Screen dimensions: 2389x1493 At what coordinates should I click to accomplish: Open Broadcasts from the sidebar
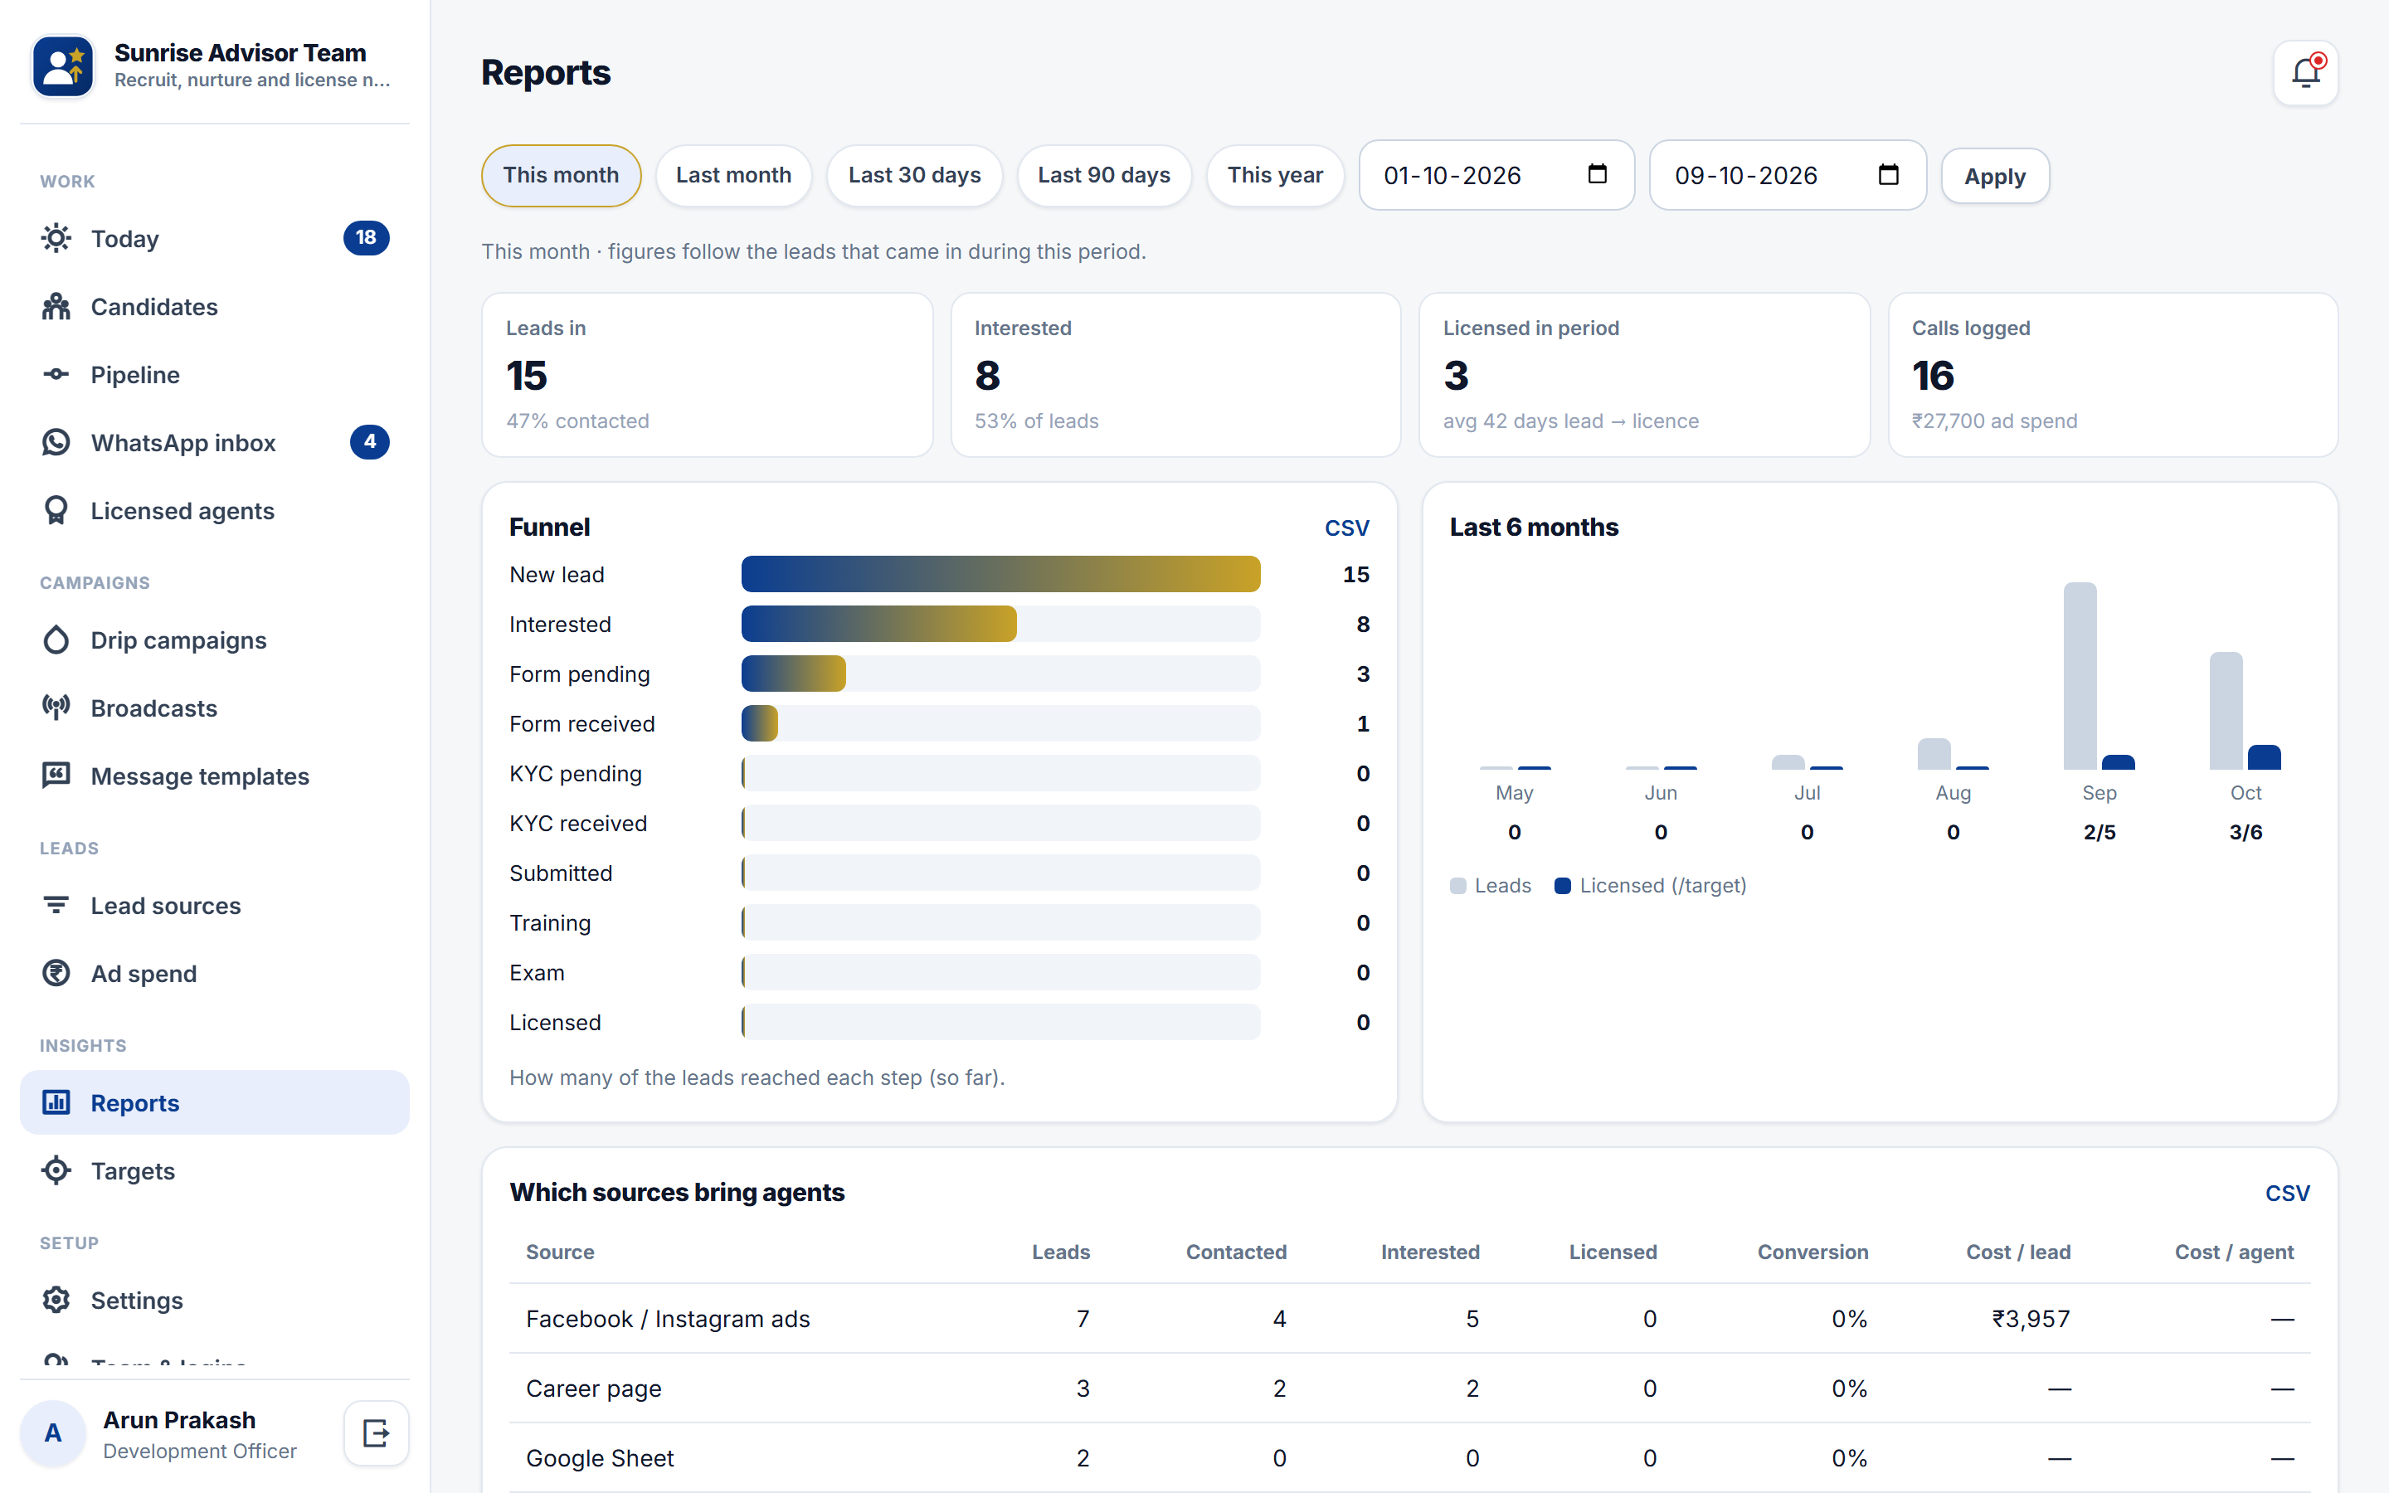pos(214,708)
